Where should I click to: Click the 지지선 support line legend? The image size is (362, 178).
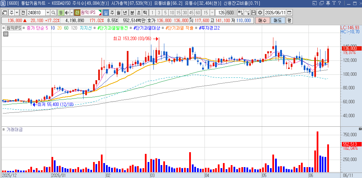click(x=86, y=28)
